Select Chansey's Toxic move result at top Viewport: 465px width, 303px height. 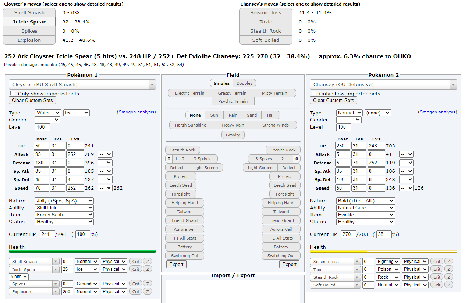tap(266, 22)
